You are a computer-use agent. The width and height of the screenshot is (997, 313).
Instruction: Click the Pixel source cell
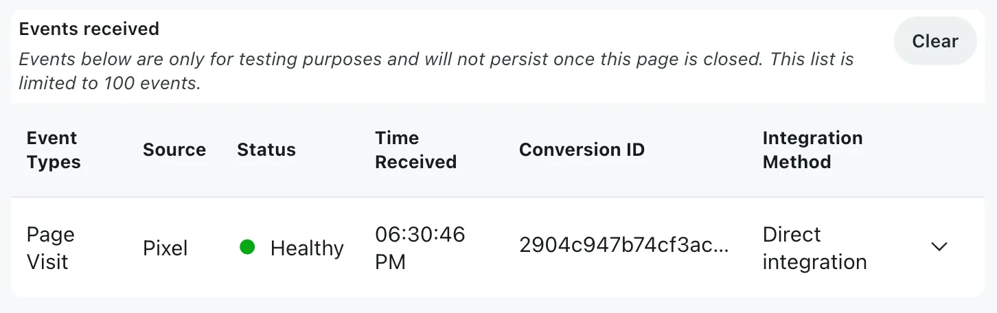coord(165,248)
